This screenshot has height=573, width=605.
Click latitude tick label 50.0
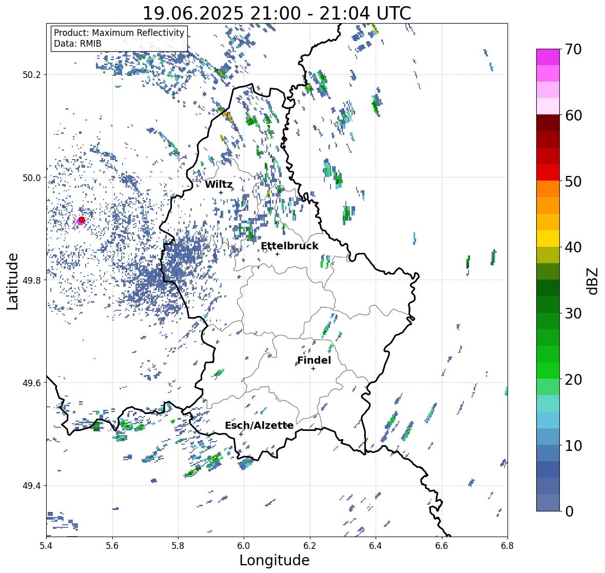point(32,178)
